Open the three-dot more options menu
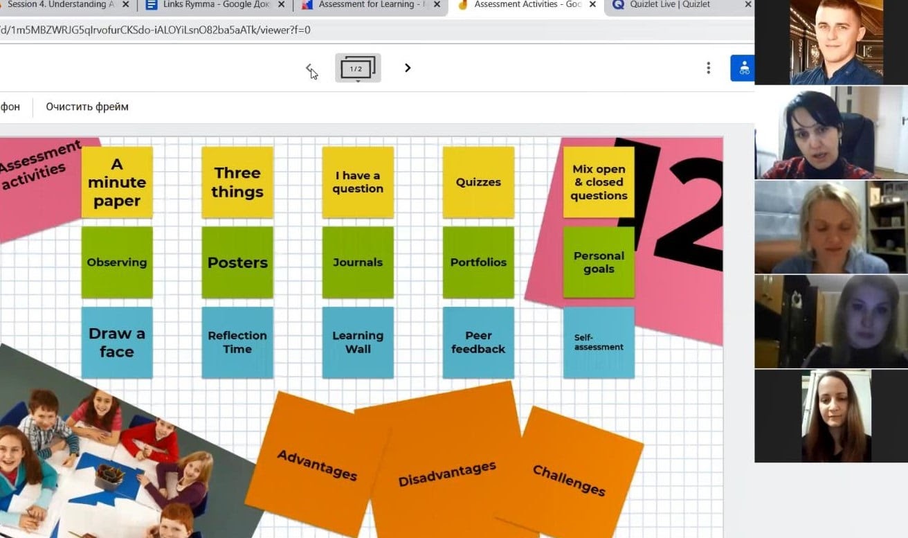 (708, 68)
